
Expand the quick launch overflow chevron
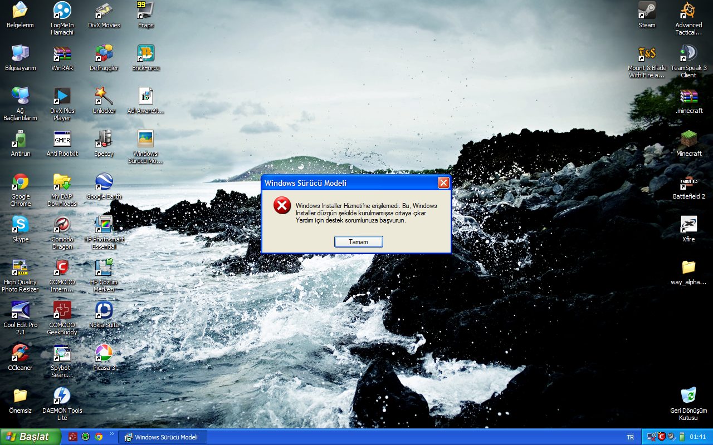111,434
